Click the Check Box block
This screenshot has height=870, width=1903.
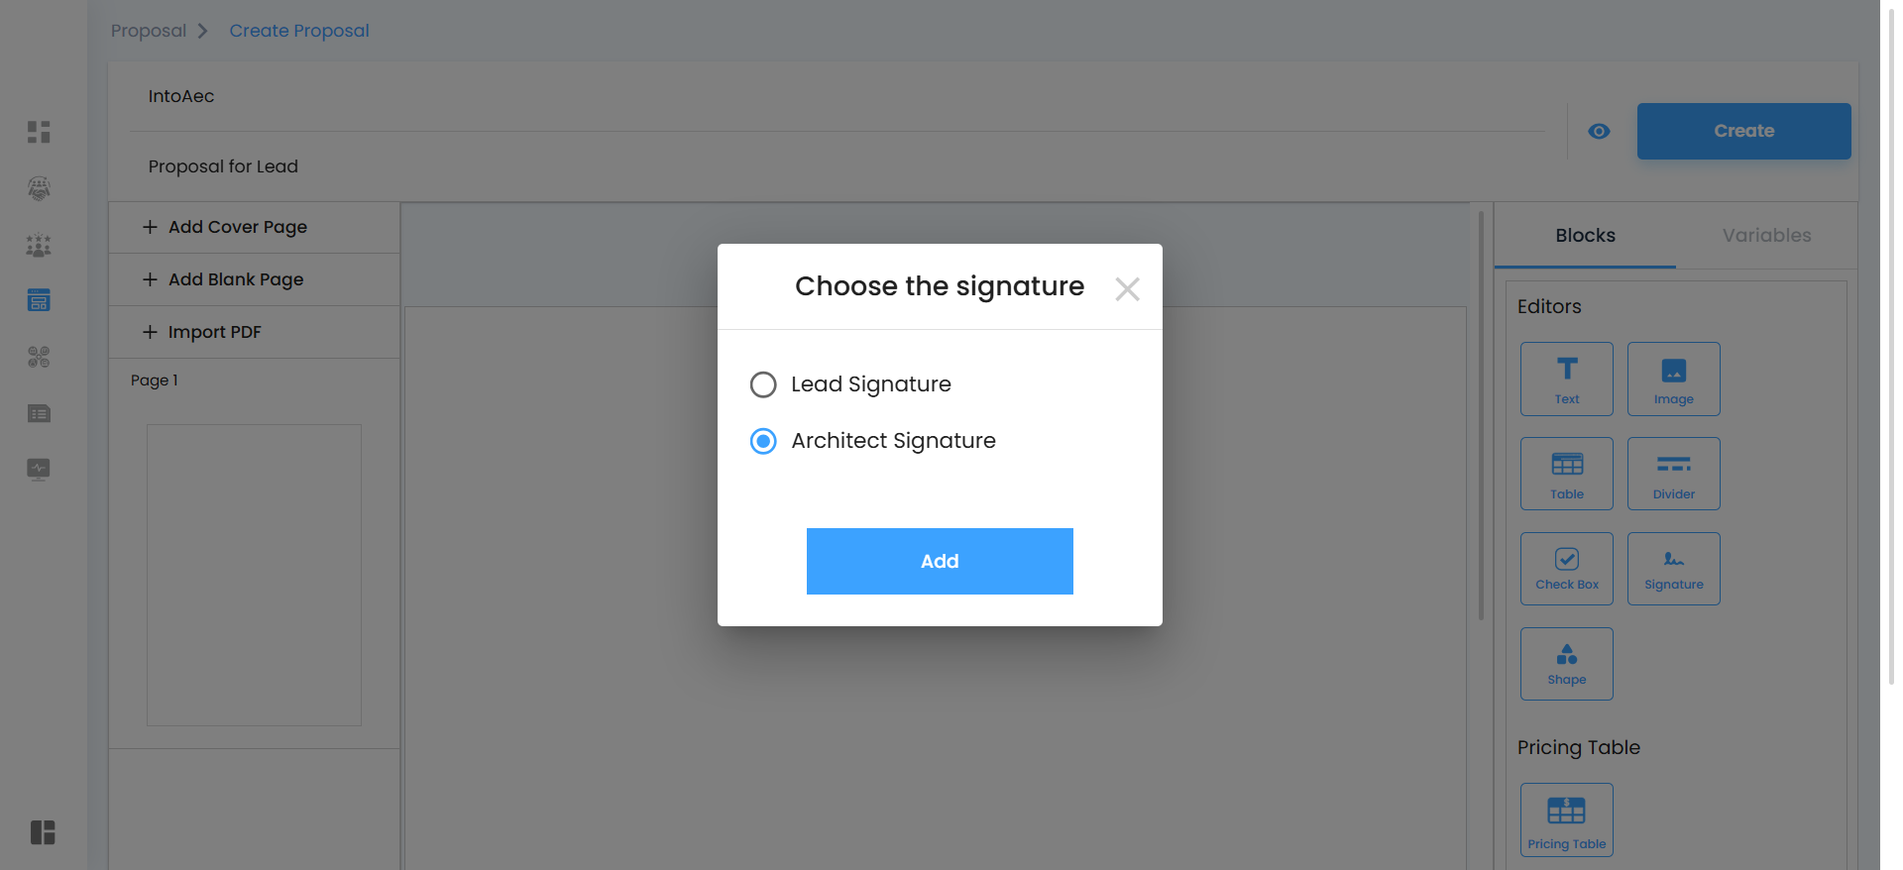click(1566, 569)
